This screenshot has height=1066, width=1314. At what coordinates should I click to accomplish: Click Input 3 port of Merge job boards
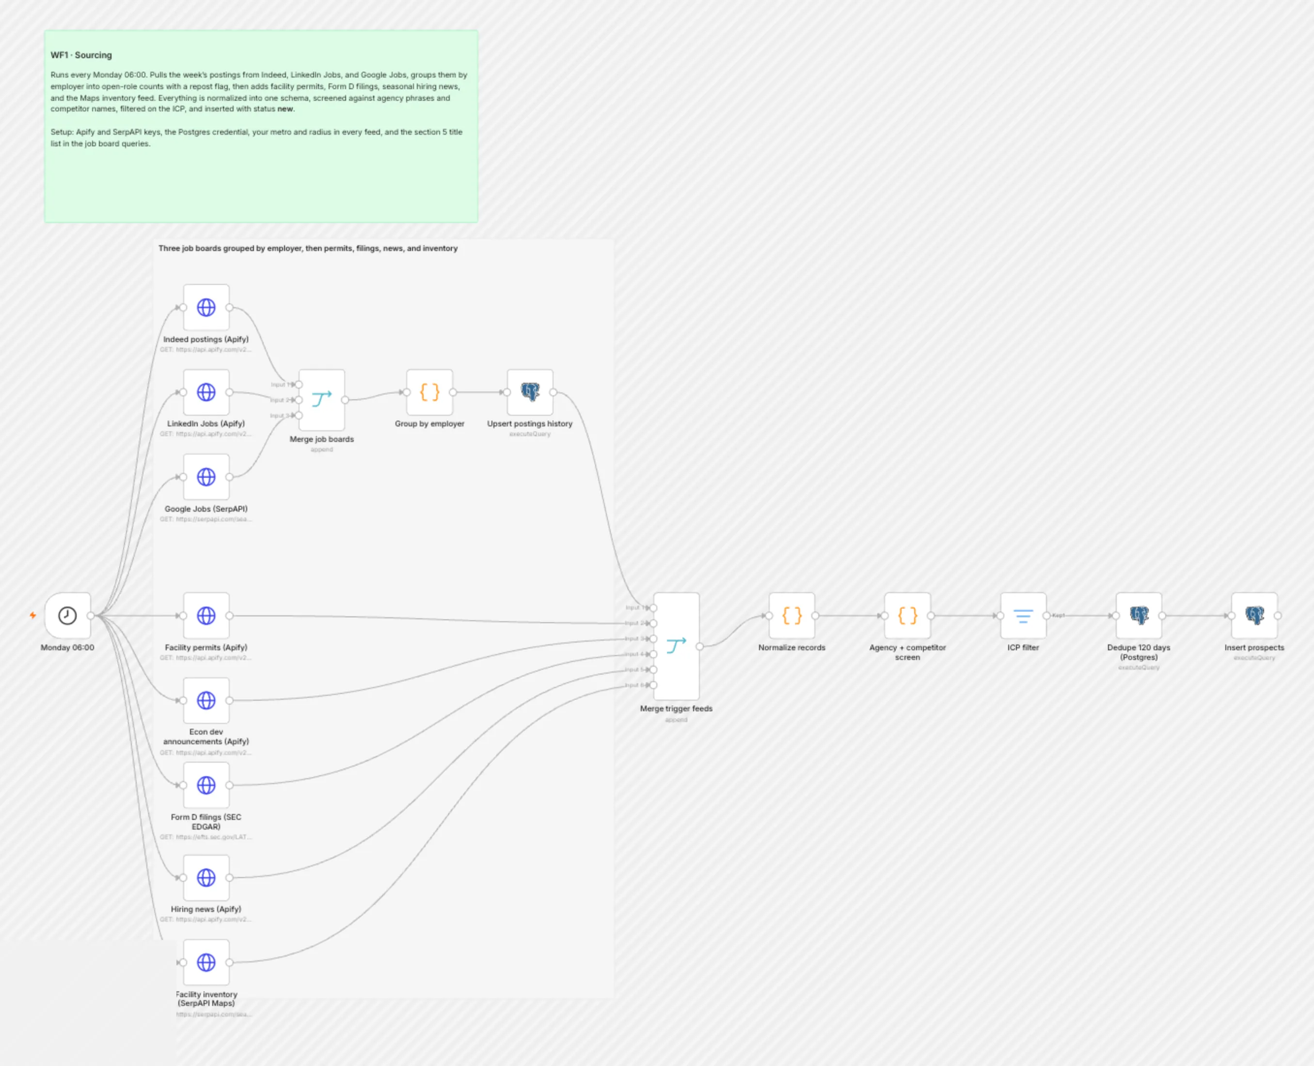click(x=299, y=416)
